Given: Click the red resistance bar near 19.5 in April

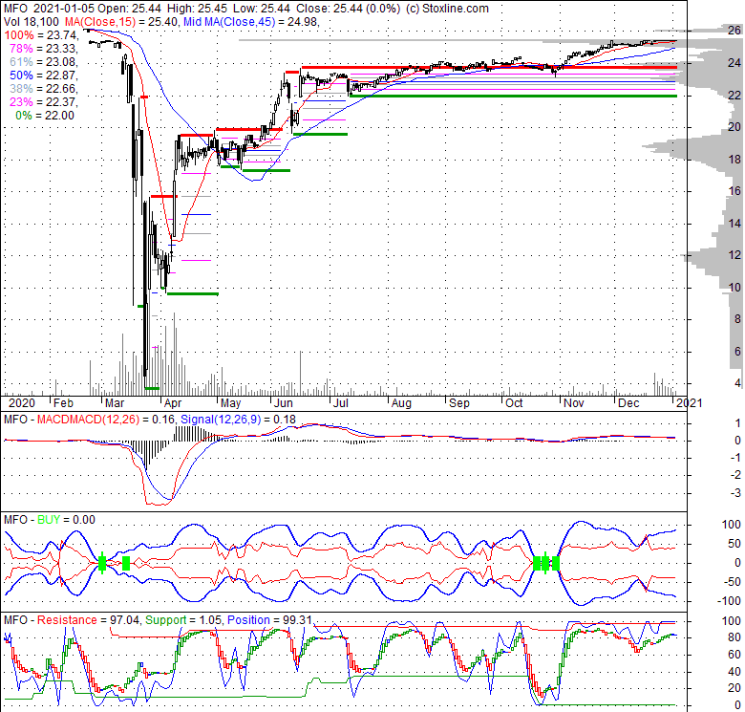Looking at the screenshot, I should point(196,136).
